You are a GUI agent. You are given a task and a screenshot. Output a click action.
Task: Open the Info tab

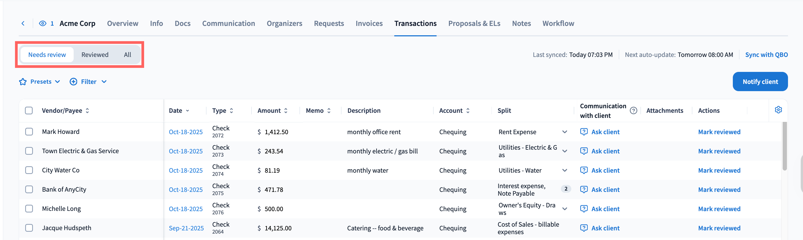point(156,23)
